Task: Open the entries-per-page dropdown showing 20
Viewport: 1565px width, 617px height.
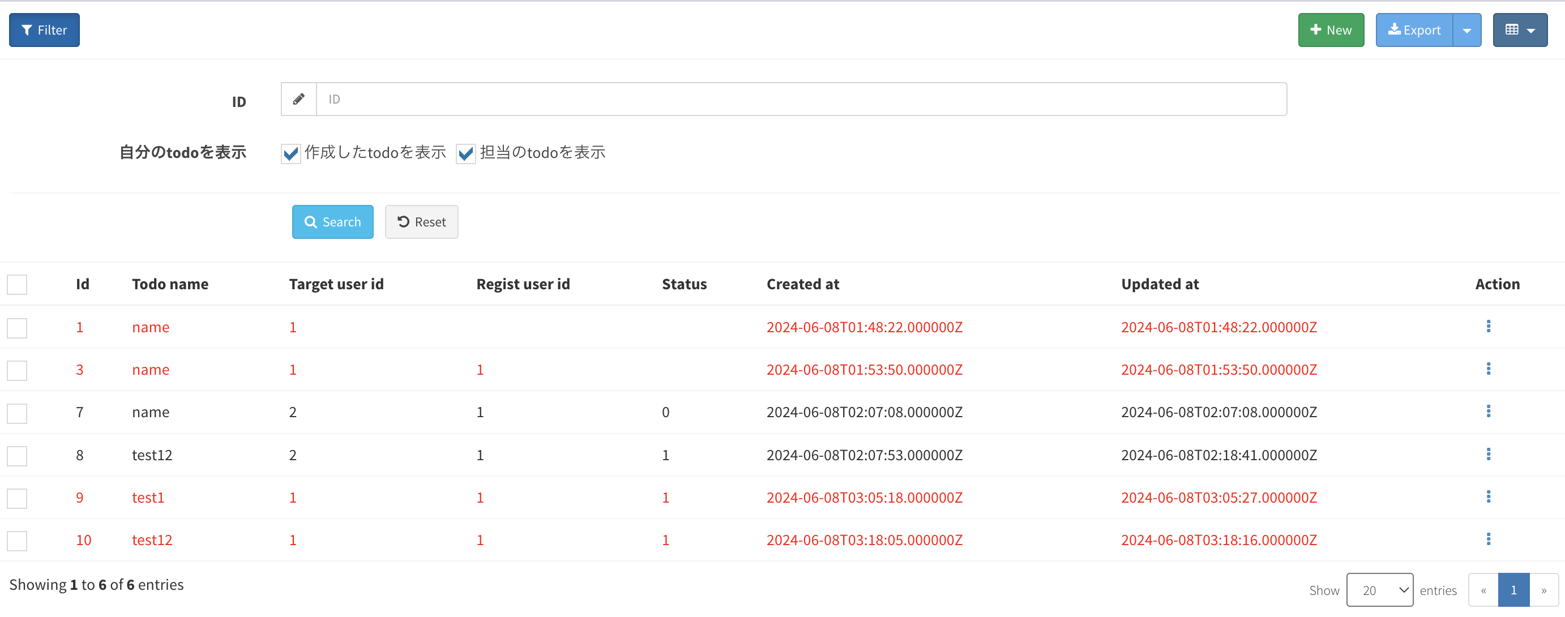Action: click(1379, 590)
